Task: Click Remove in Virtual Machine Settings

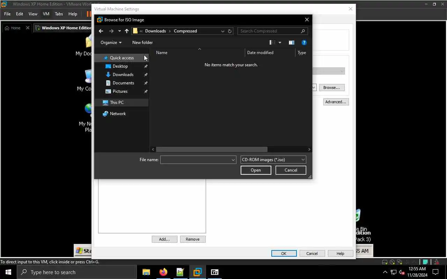Action: pos(193,239)
